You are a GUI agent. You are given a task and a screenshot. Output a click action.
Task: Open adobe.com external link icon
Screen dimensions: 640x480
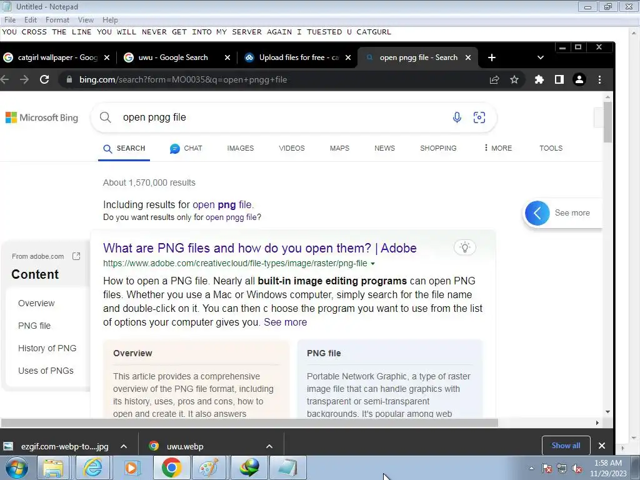pyautogui.click(x=76, y=256)
